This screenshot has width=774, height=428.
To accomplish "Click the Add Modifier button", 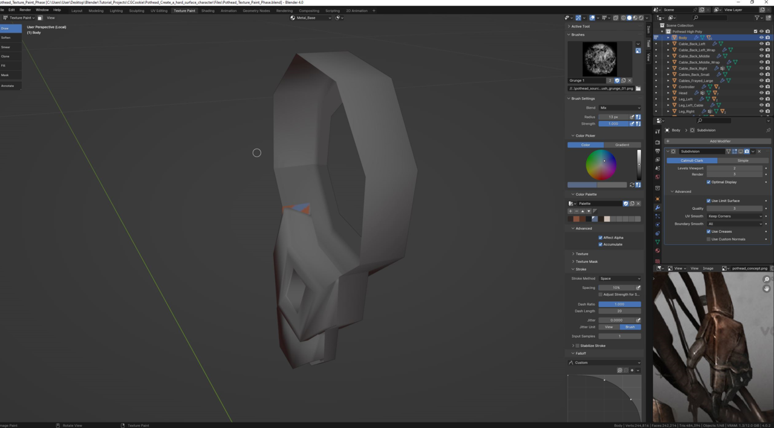I will click(x=720, y=141).
